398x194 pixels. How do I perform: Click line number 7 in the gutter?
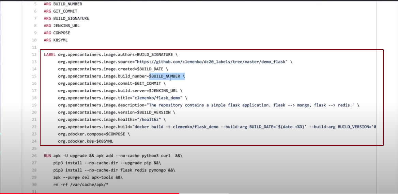(35, 18)
